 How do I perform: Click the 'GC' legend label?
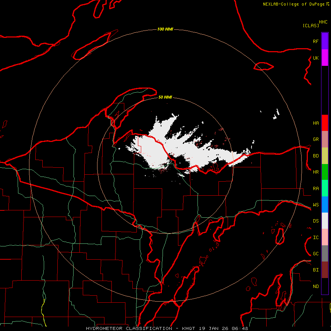pyautogui.click(x=316, y=254)
